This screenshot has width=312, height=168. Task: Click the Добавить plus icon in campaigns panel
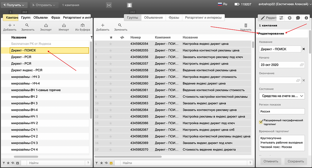click(10, 25)
